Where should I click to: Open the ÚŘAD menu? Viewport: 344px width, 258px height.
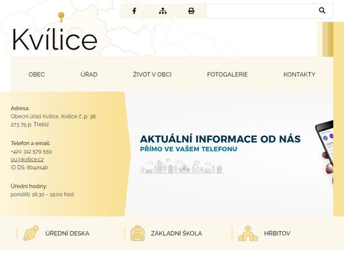click(89, 75)
